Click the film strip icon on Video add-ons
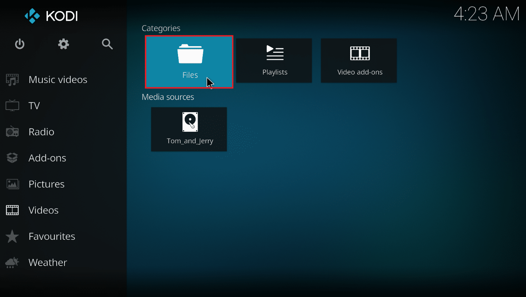The height and width of the screenshot is (297, 526). pyautogui.click(x=360, y=53)
